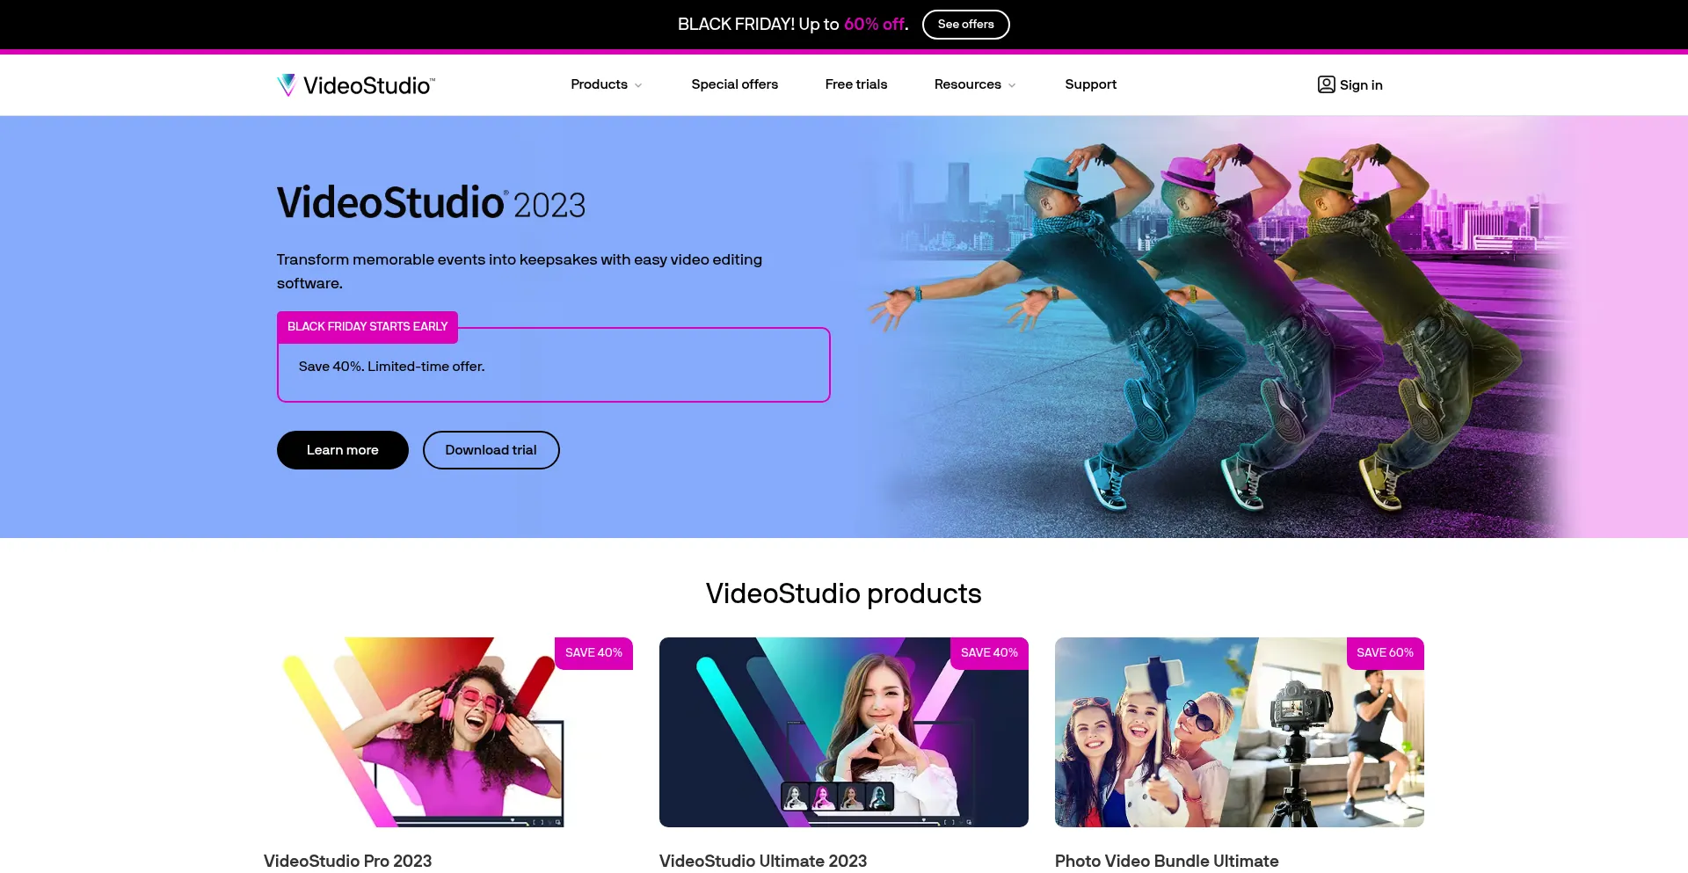1688x873 pixels.
Task: Click the See offers button
Action: (x=965, y=25)
